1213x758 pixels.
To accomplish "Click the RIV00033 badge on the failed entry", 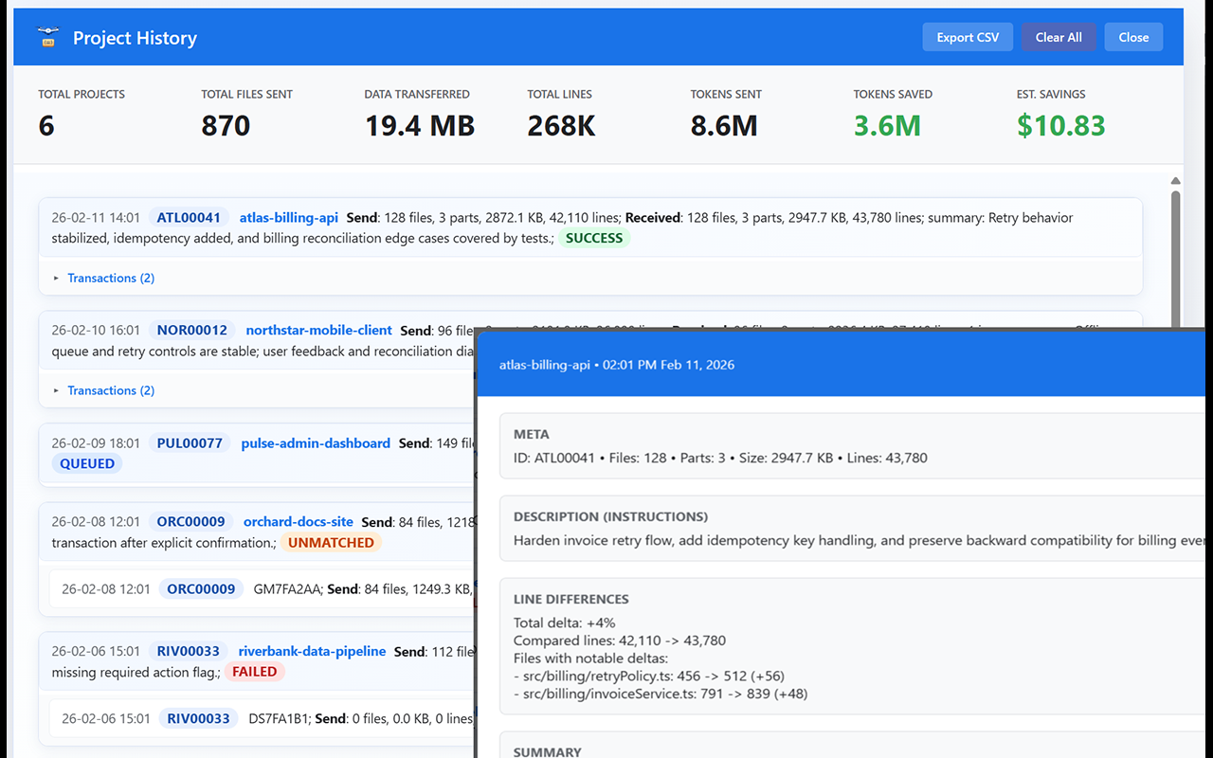I will coord(188,651).
